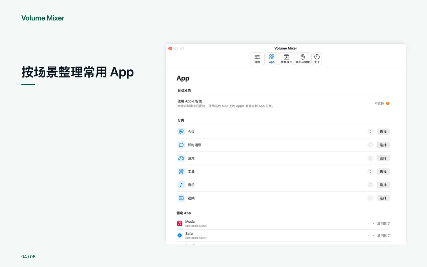Click 选择 in the 视频 row

[383, 198]
